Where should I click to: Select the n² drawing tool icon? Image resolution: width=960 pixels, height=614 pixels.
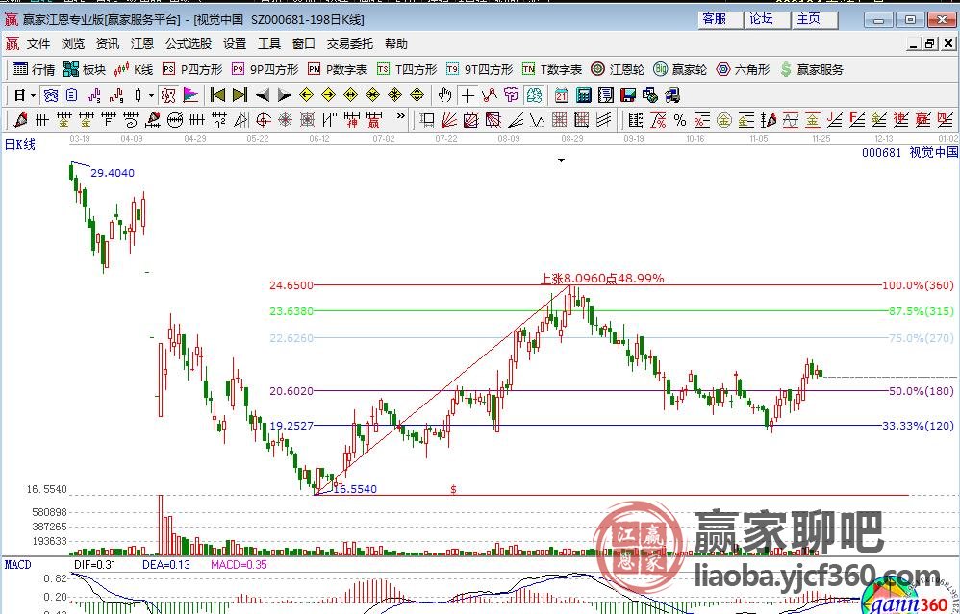pyautogui.click(x=219, y=120)
